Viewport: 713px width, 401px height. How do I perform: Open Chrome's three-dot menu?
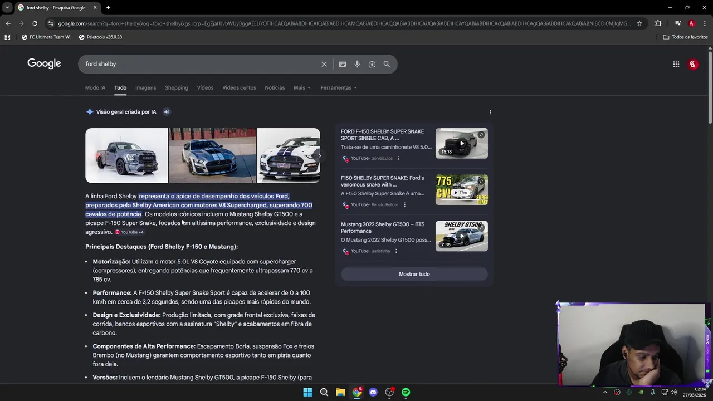[x=705, y=23]
